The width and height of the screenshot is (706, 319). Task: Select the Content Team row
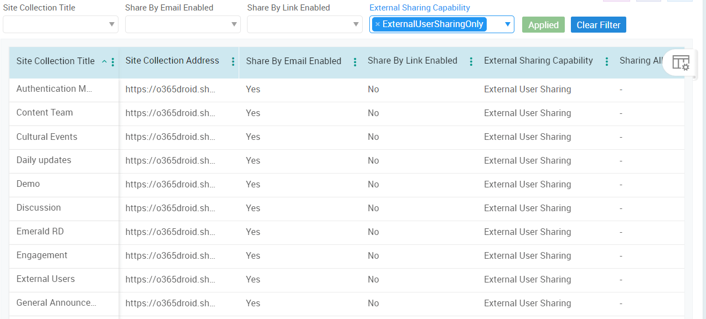44,112
